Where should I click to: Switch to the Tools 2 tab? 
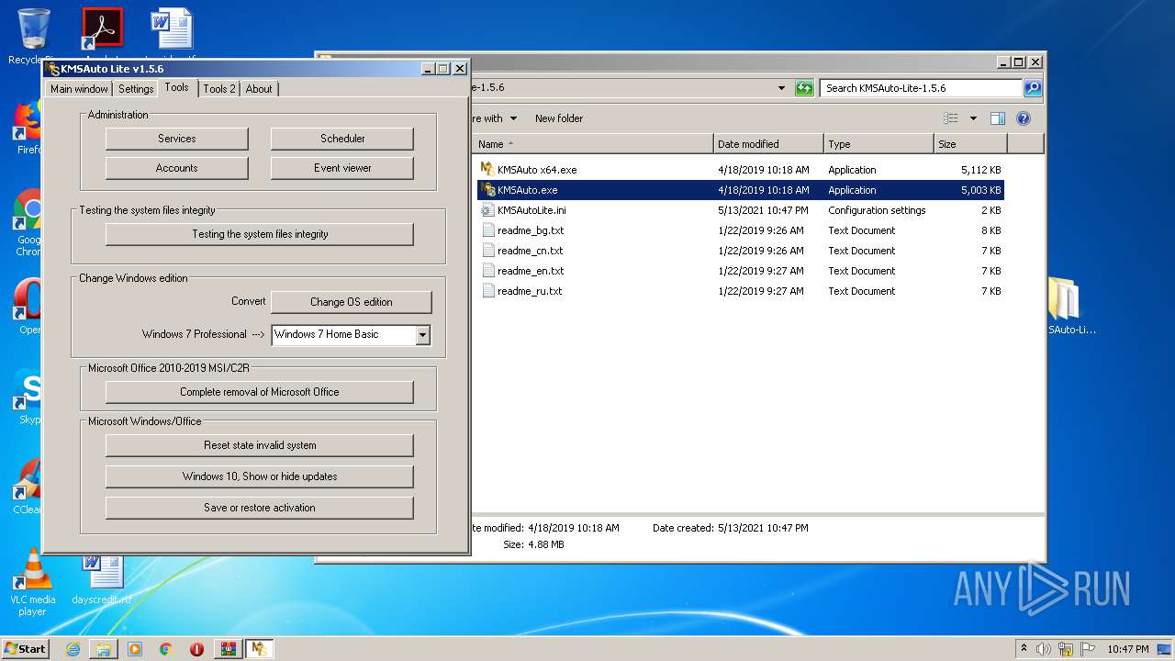219,89
